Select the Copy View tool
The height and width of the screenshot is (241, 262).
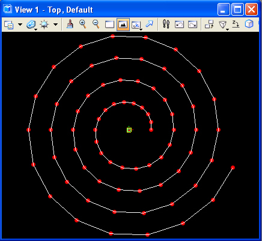pyautogui.click(x=209, y=24)
